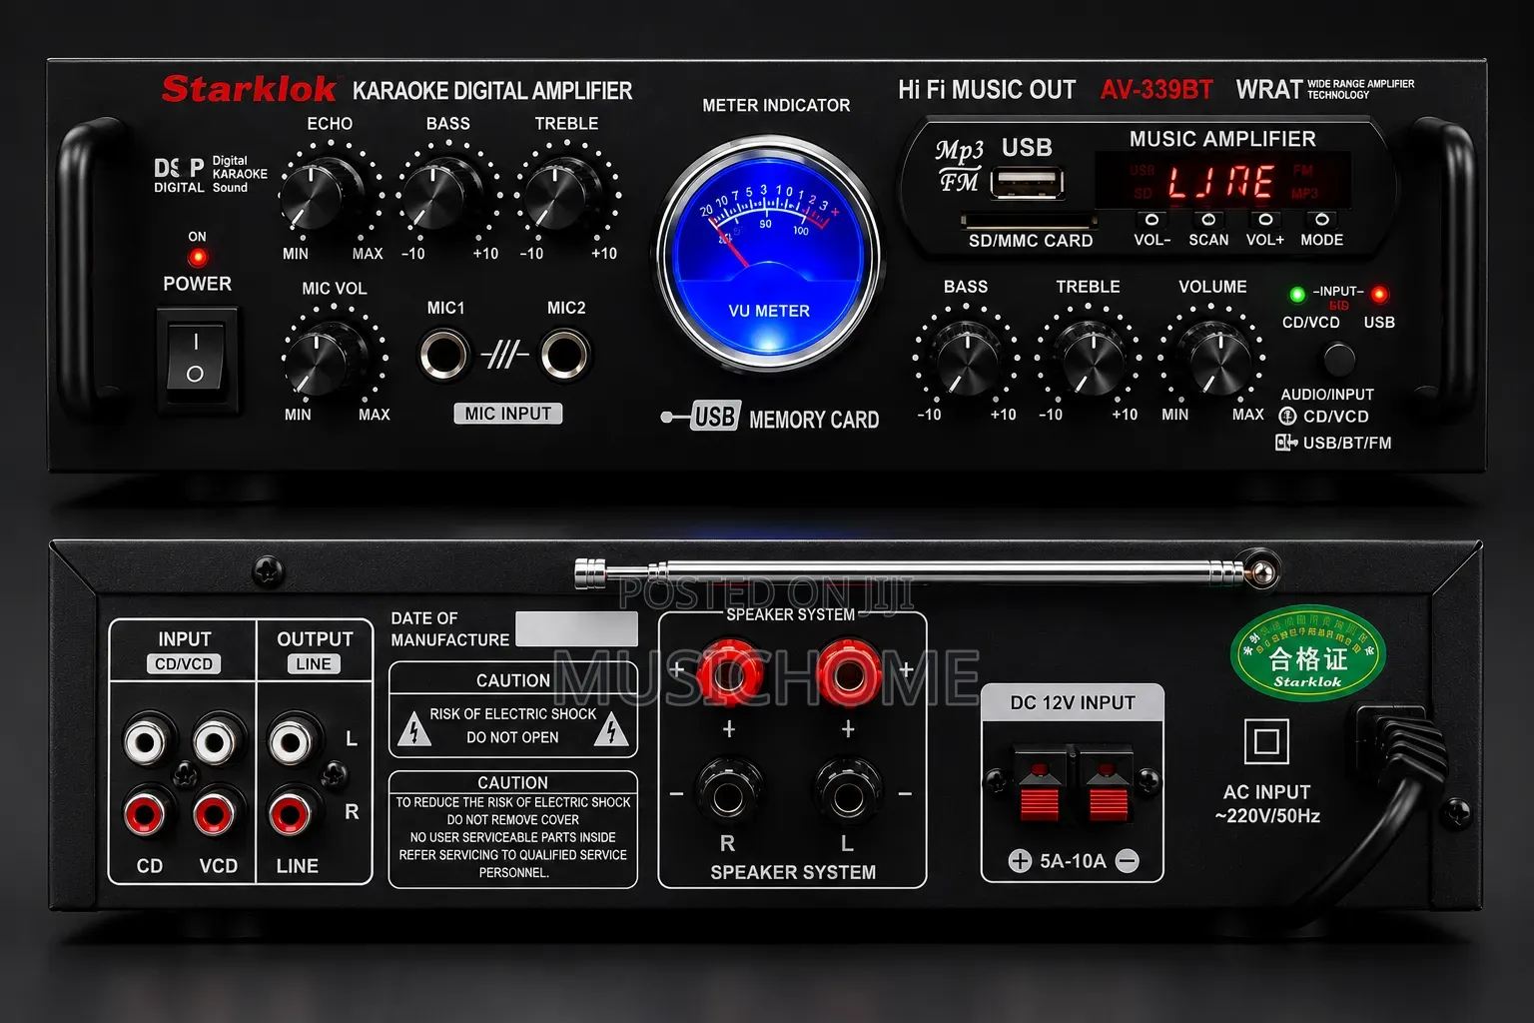Click the AV-339BT model number
Viewport: 1534px width, 1023px height.
[1156, 90]
